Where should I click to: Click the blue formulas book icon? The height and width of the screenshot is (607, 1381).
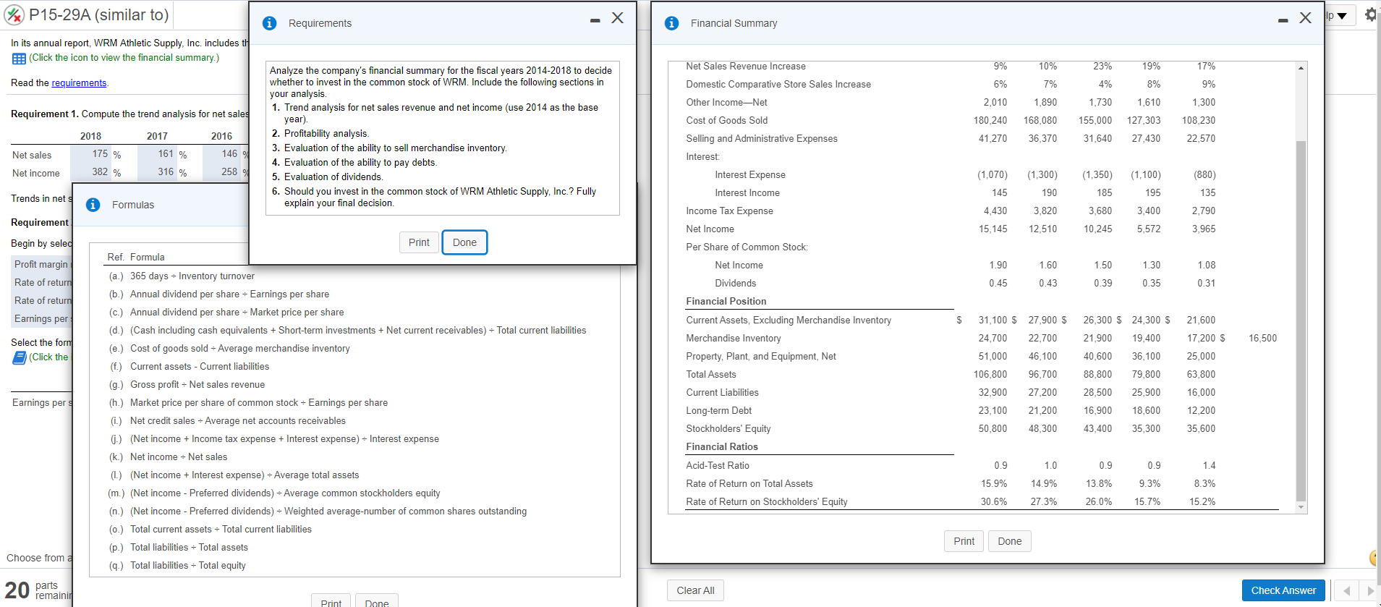(x=20, y=357)
